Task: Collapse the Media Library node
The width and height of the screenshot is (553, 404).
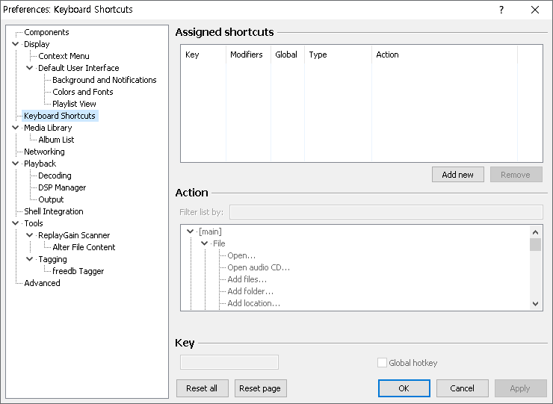Action: 15,128
